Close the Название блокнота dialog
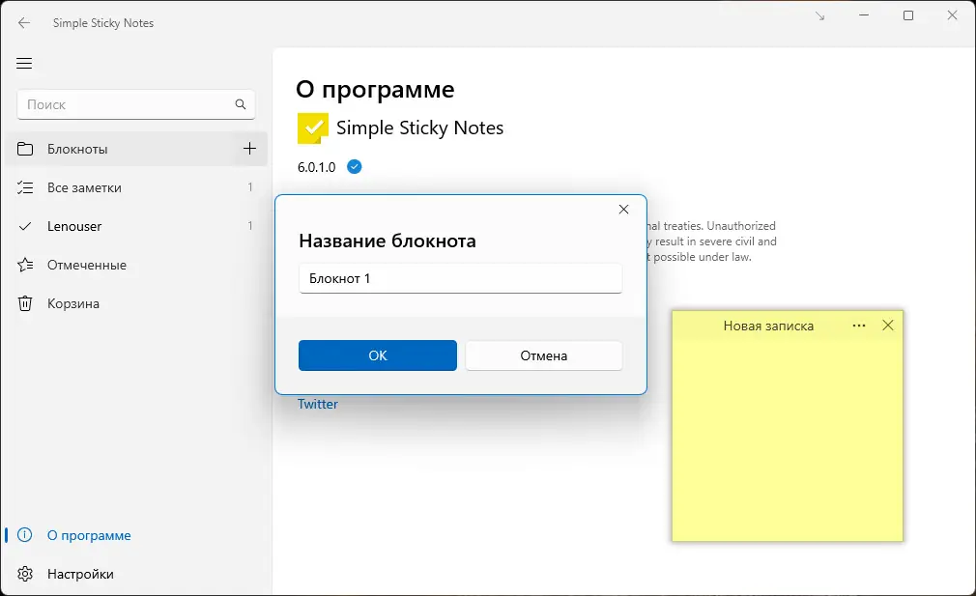Image resolution: width=976 pixels, height=596 pixels. click(623, 210)
